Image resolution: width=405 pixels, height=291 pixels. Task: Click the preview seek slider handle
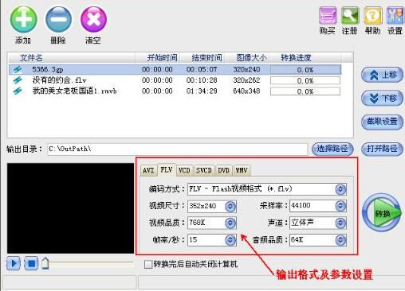tap(45, 263)
